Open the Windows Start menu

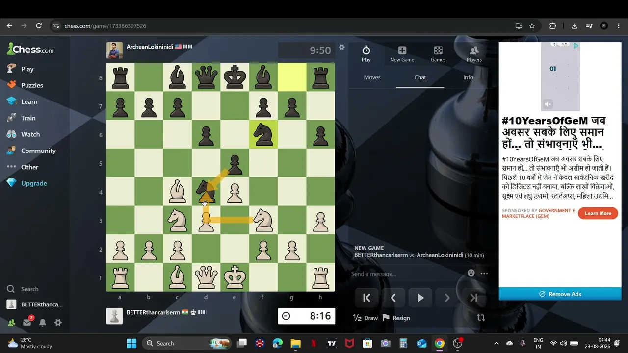pos(131,343)
